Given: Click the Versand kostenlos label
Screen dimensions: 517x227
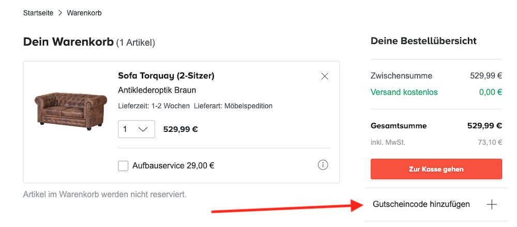Looking at the screenshot, I should pos(404,92).
